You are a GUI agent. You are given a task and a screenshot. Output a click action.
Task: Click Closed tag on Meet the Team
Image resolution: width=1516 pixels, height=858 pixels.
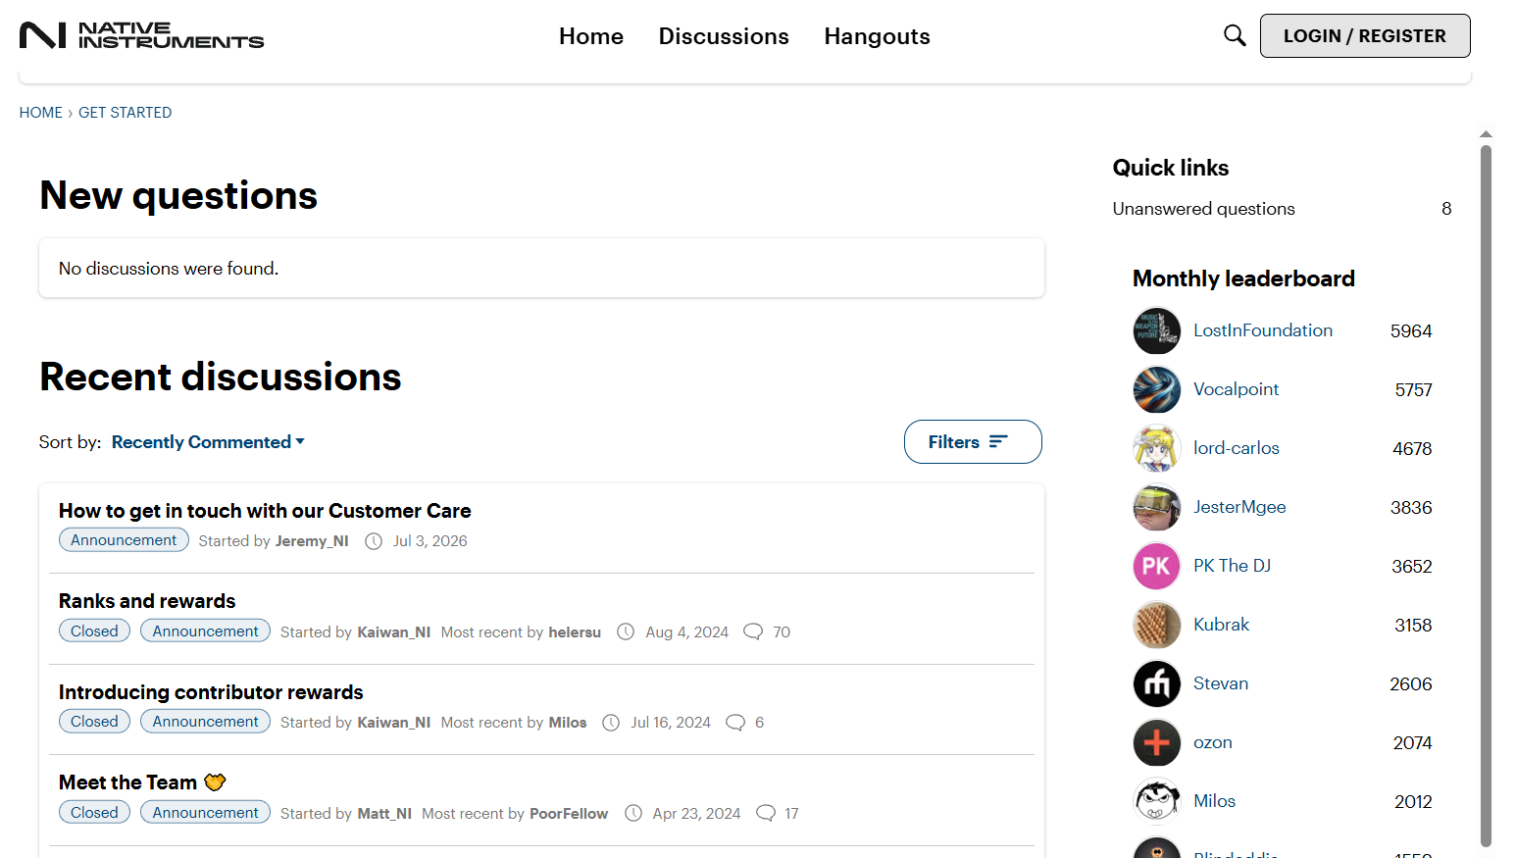94,813
